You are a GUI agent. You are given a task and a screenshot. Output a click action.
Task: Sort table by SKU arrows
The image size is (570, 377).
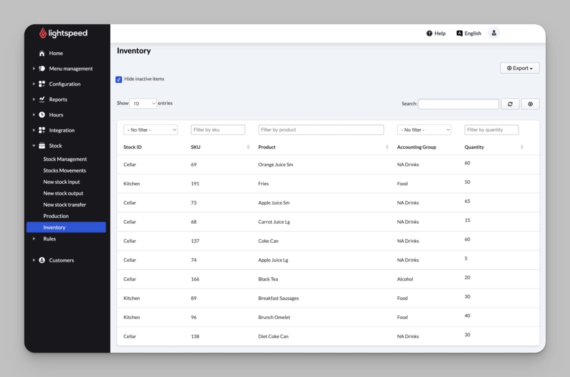tap(248, 147)
